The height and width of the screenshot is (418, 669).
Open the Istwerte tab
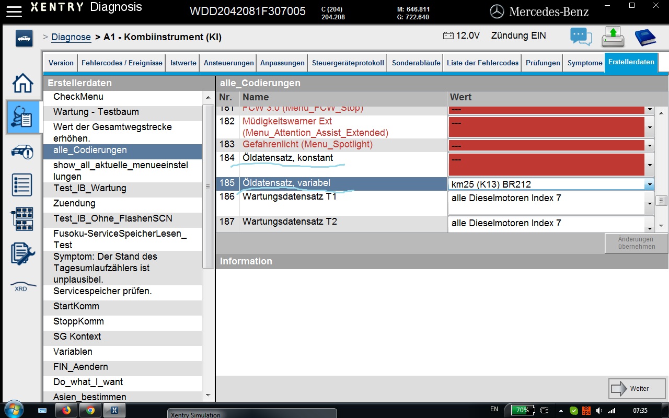click(x=183, y=63)
